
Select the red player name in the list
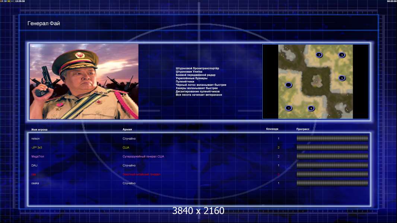pos(34,174)
